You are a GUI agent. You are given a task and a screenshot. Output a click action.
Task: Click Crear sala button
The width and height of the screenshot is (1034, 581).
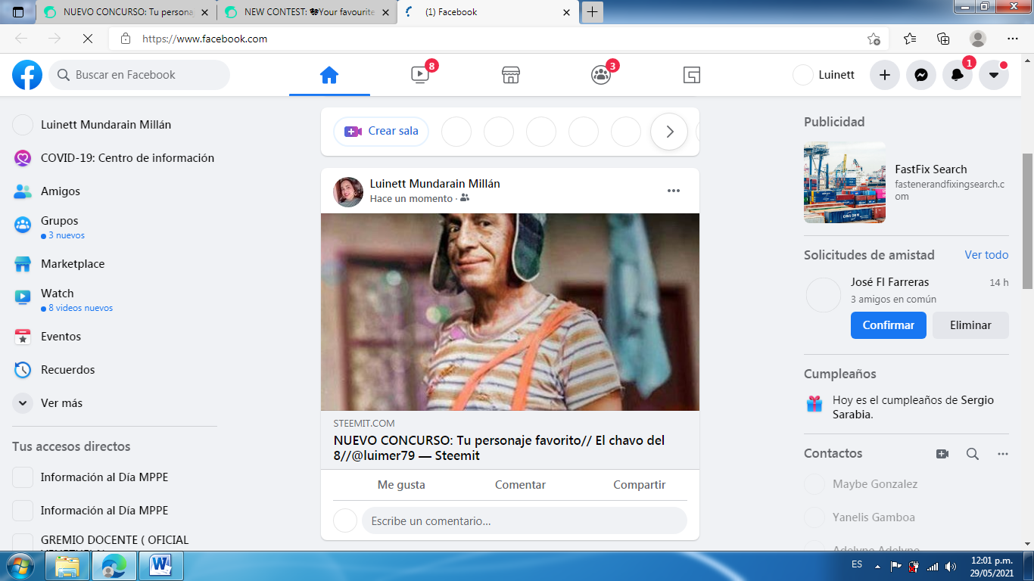coord(382,132)
